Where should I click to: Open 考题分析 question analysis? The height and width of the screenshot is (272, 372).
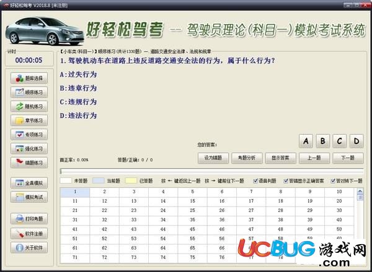(x=247, y=158)
